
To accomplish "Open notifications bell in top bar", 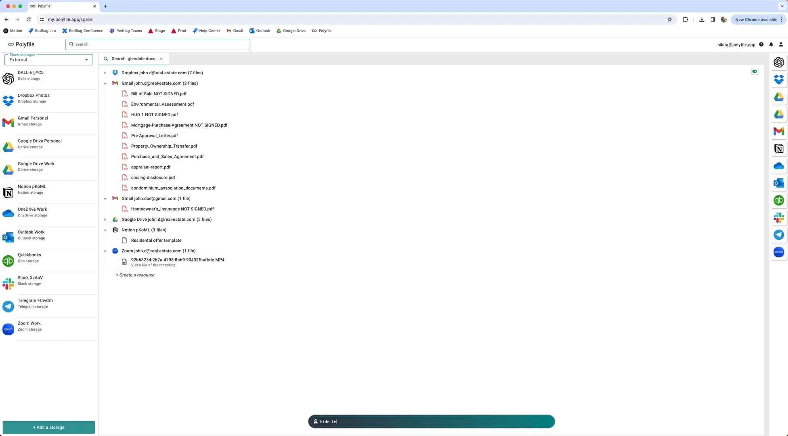I will click(771, 44).
